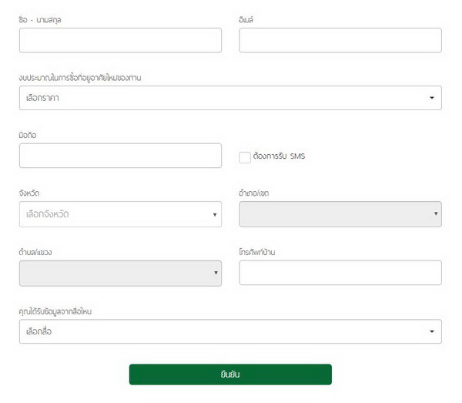Click the ชื่อ - นามสกุล field label
This screenshot has height=403, width=462.
(40, 19)
